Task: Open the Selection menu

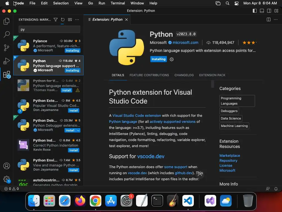Action: (x=61, y=3)
